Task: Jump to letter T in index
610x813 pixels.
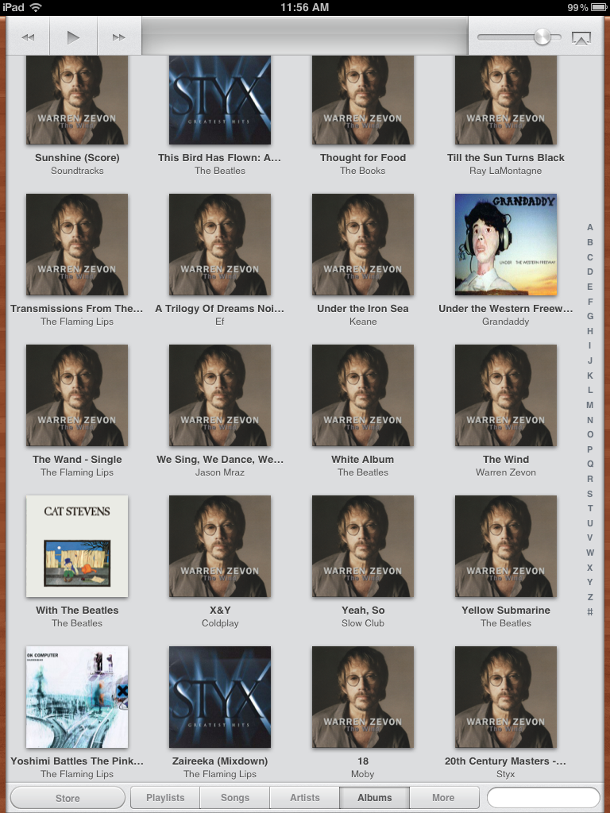Action: pos(590,508)
